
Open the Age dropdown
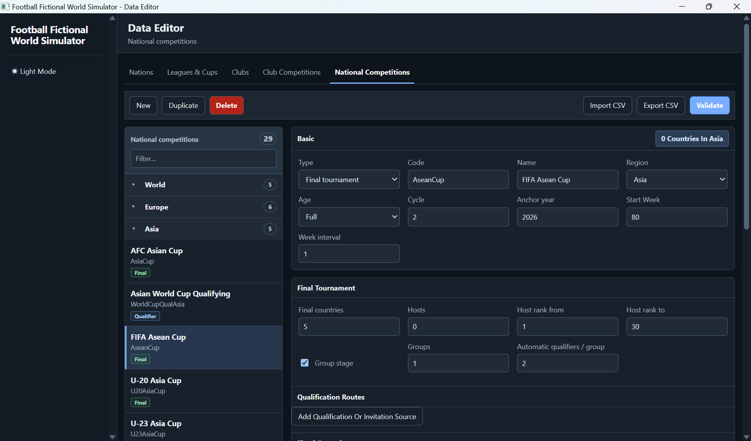click(x=349, y=217)
